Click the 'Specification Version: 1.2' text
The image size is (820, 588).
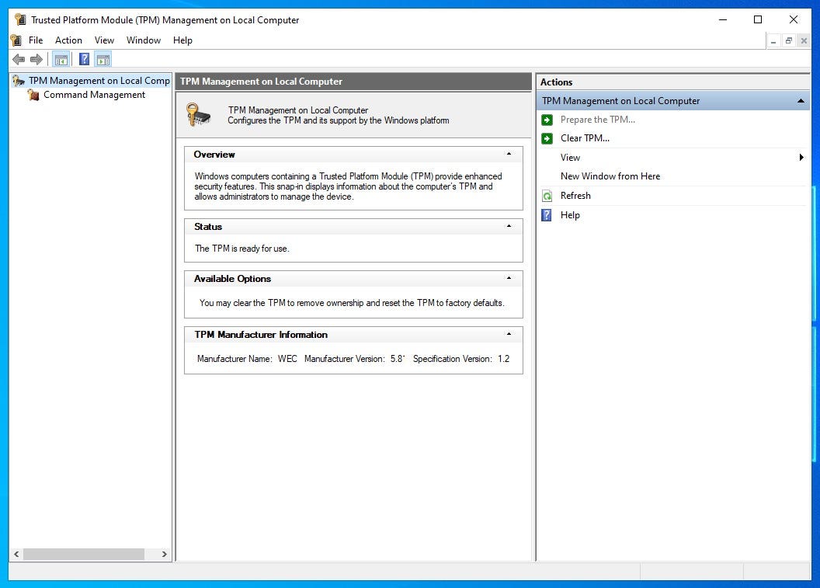coord(461,359)
